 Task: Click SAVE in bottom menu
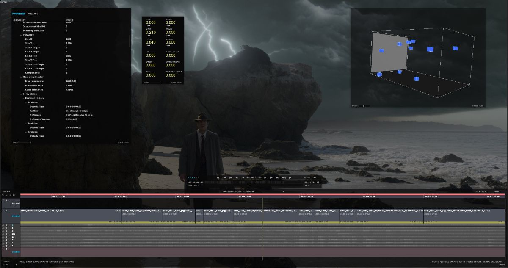[36, 262]
